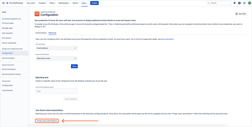
Task: Open the app switcher grid icon
Action: point(3,3)
